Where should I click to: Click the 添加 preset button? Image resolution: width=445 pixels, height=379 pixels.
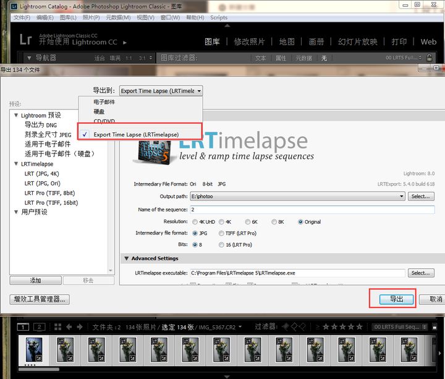tap(35, 281)
